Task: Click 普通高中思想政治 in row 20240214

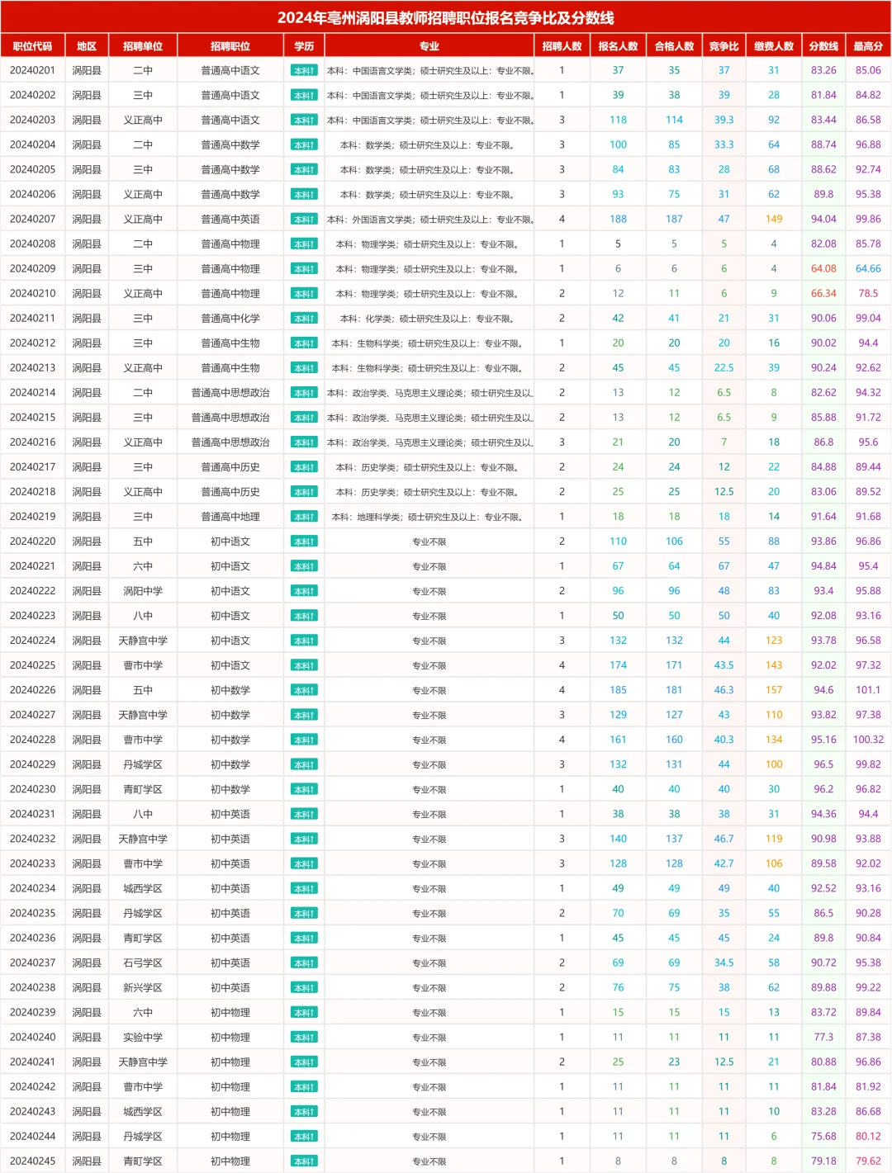Action: 230,392
